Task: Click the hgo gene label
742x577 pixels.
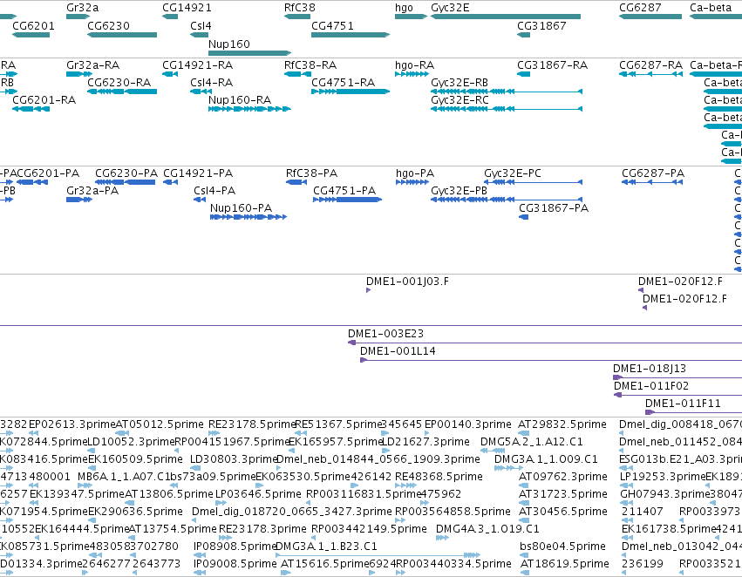Action: (x=404, y=8)
